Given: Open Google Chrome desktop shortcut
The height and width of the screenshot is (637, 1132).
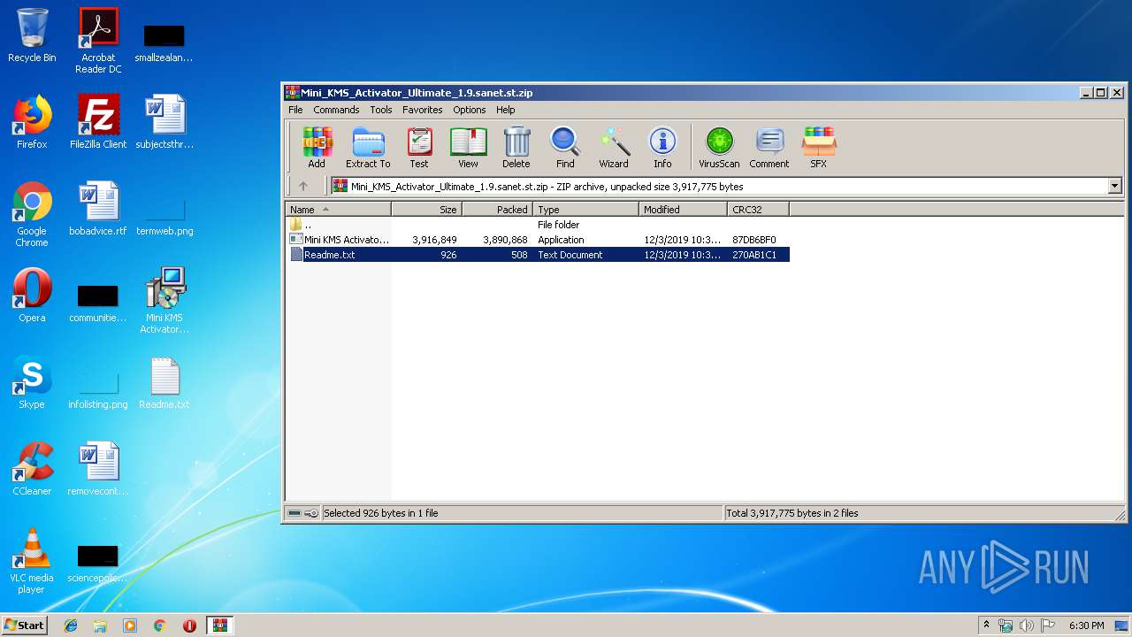Looking at the screenshot, I should click(32, 214).
